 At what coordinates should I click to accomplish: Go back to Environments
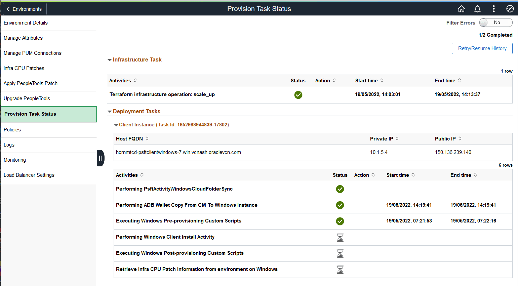(x=24, y=9)
